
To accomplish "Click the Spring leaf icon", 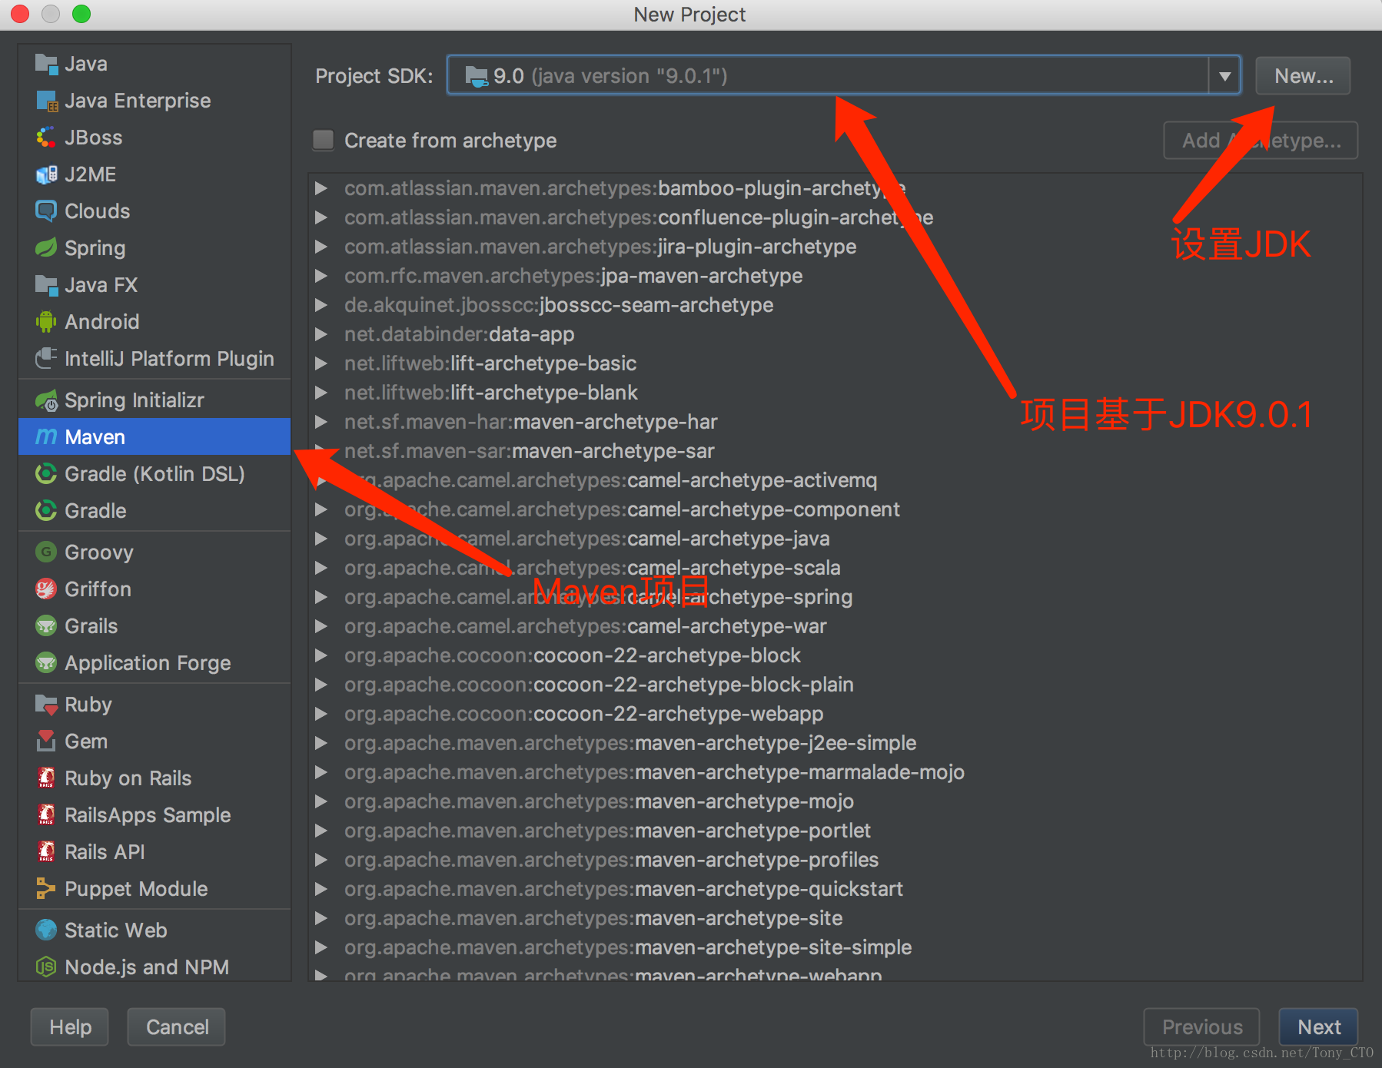I will point(46,248).
